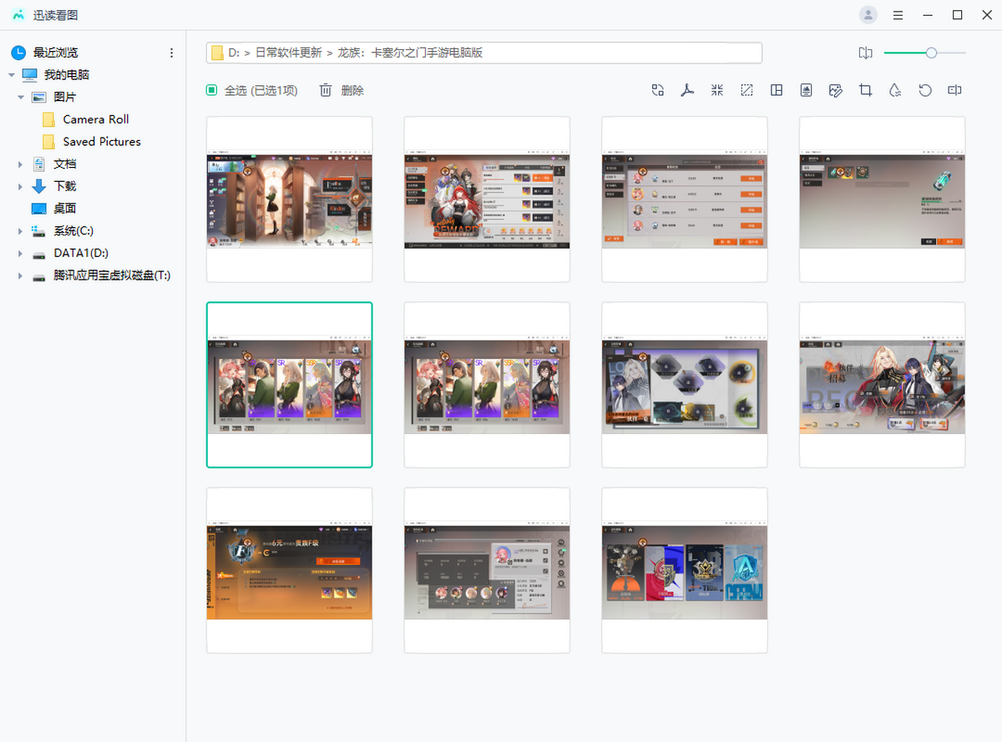The image size is (1002, 742).
Task: Expand the 文档 folder tree node
Action: pos(20,164)
